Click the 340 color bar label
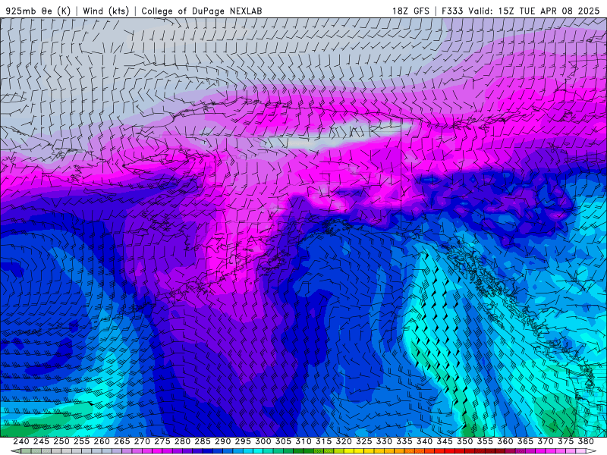The height and width of the screenshot is (455, 607). pyautogui.click(x=425, y=441)
